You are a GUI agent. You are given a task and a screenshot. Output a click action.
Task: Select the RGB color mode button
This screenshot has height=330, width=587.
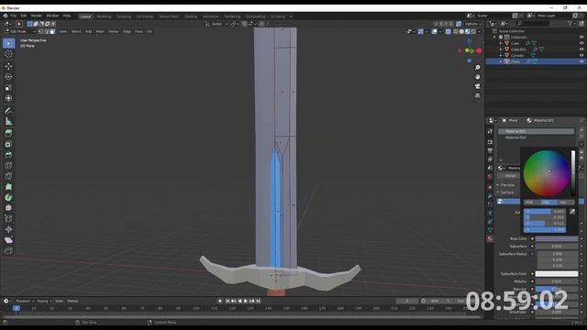[532, 202]
